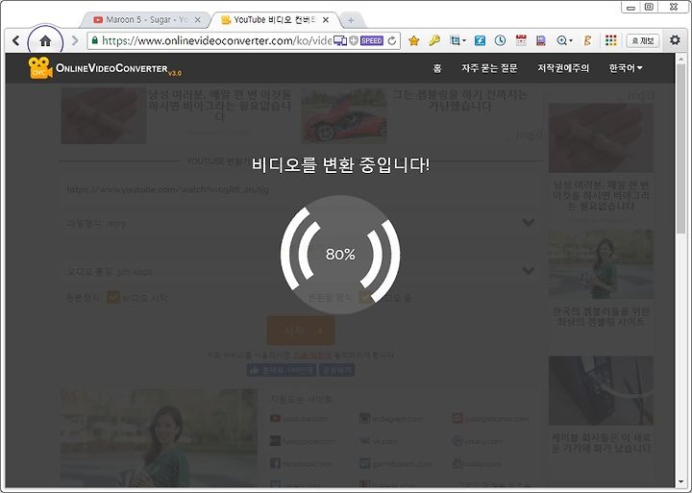Open the colorful apps grid icon
The width and height of the screenshot is (692, 493).
tap(611, 40)
